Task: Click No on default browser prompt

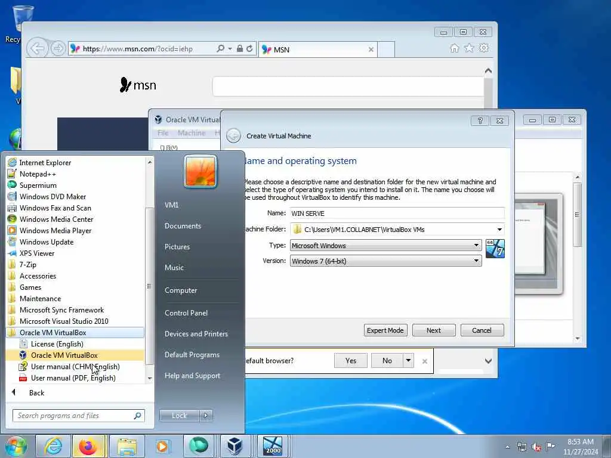Action: point(387,361)
